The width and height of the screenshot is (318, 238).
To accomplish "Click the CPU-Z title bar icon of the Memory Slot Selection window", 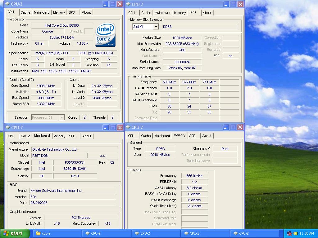I will (129, 4).
